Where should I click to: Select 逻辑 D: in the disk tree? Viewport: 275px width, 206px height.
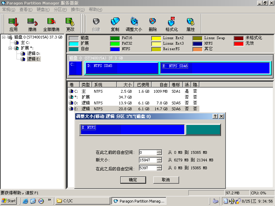click(x=34, y=54)
